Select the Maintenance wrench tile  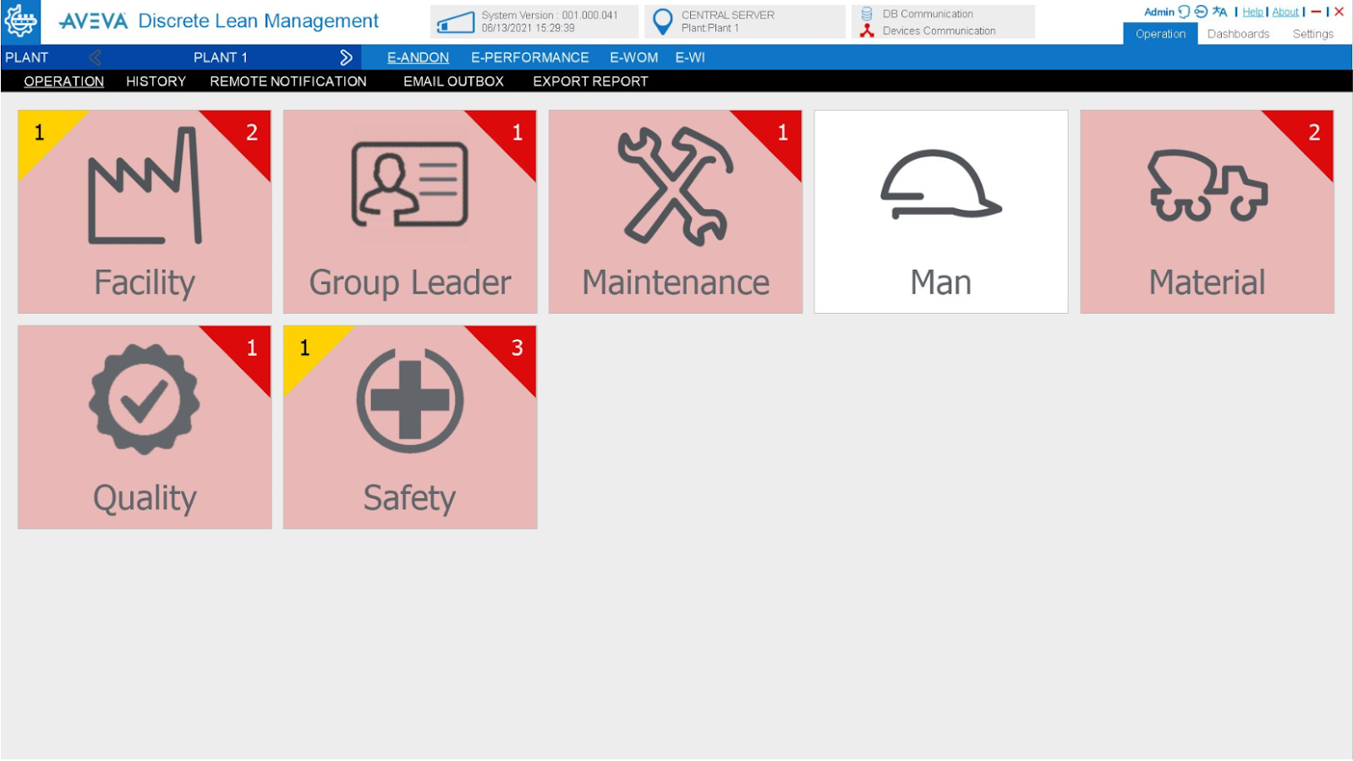676,211
